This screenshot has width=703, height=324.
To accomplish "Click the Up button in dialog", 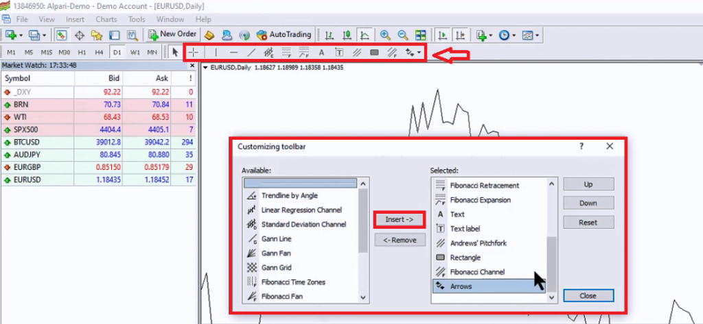I will click(588, 184).
